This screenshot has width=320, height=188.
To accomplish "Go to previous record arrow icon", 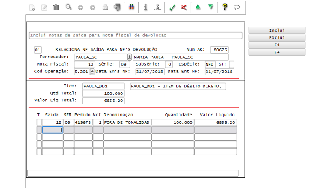I will pyautogui.click(x=80, y=8).
